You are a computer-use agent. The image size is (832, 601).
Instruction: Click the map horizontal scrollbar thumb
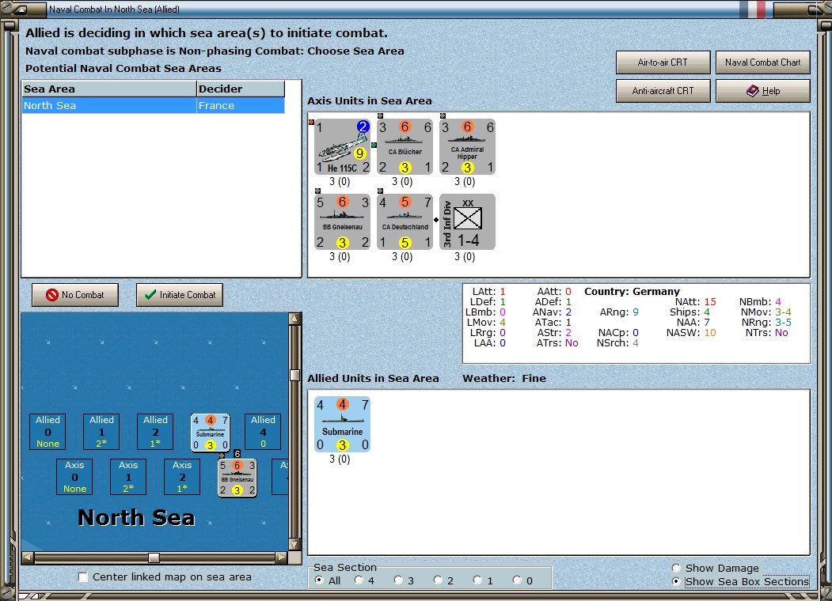click(154, 558)
